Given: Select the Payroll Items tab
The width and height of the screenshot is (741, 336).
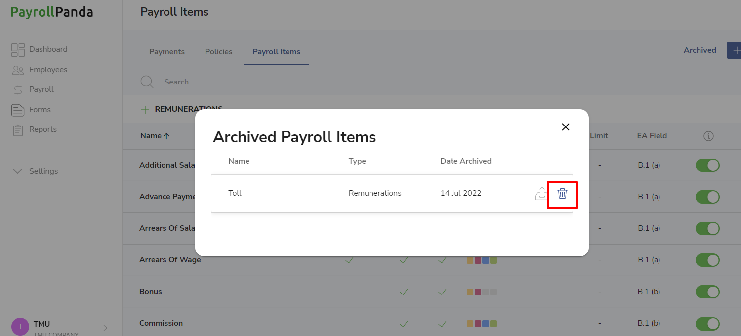Looking at the screenshot, I should [x=277, y=52].
